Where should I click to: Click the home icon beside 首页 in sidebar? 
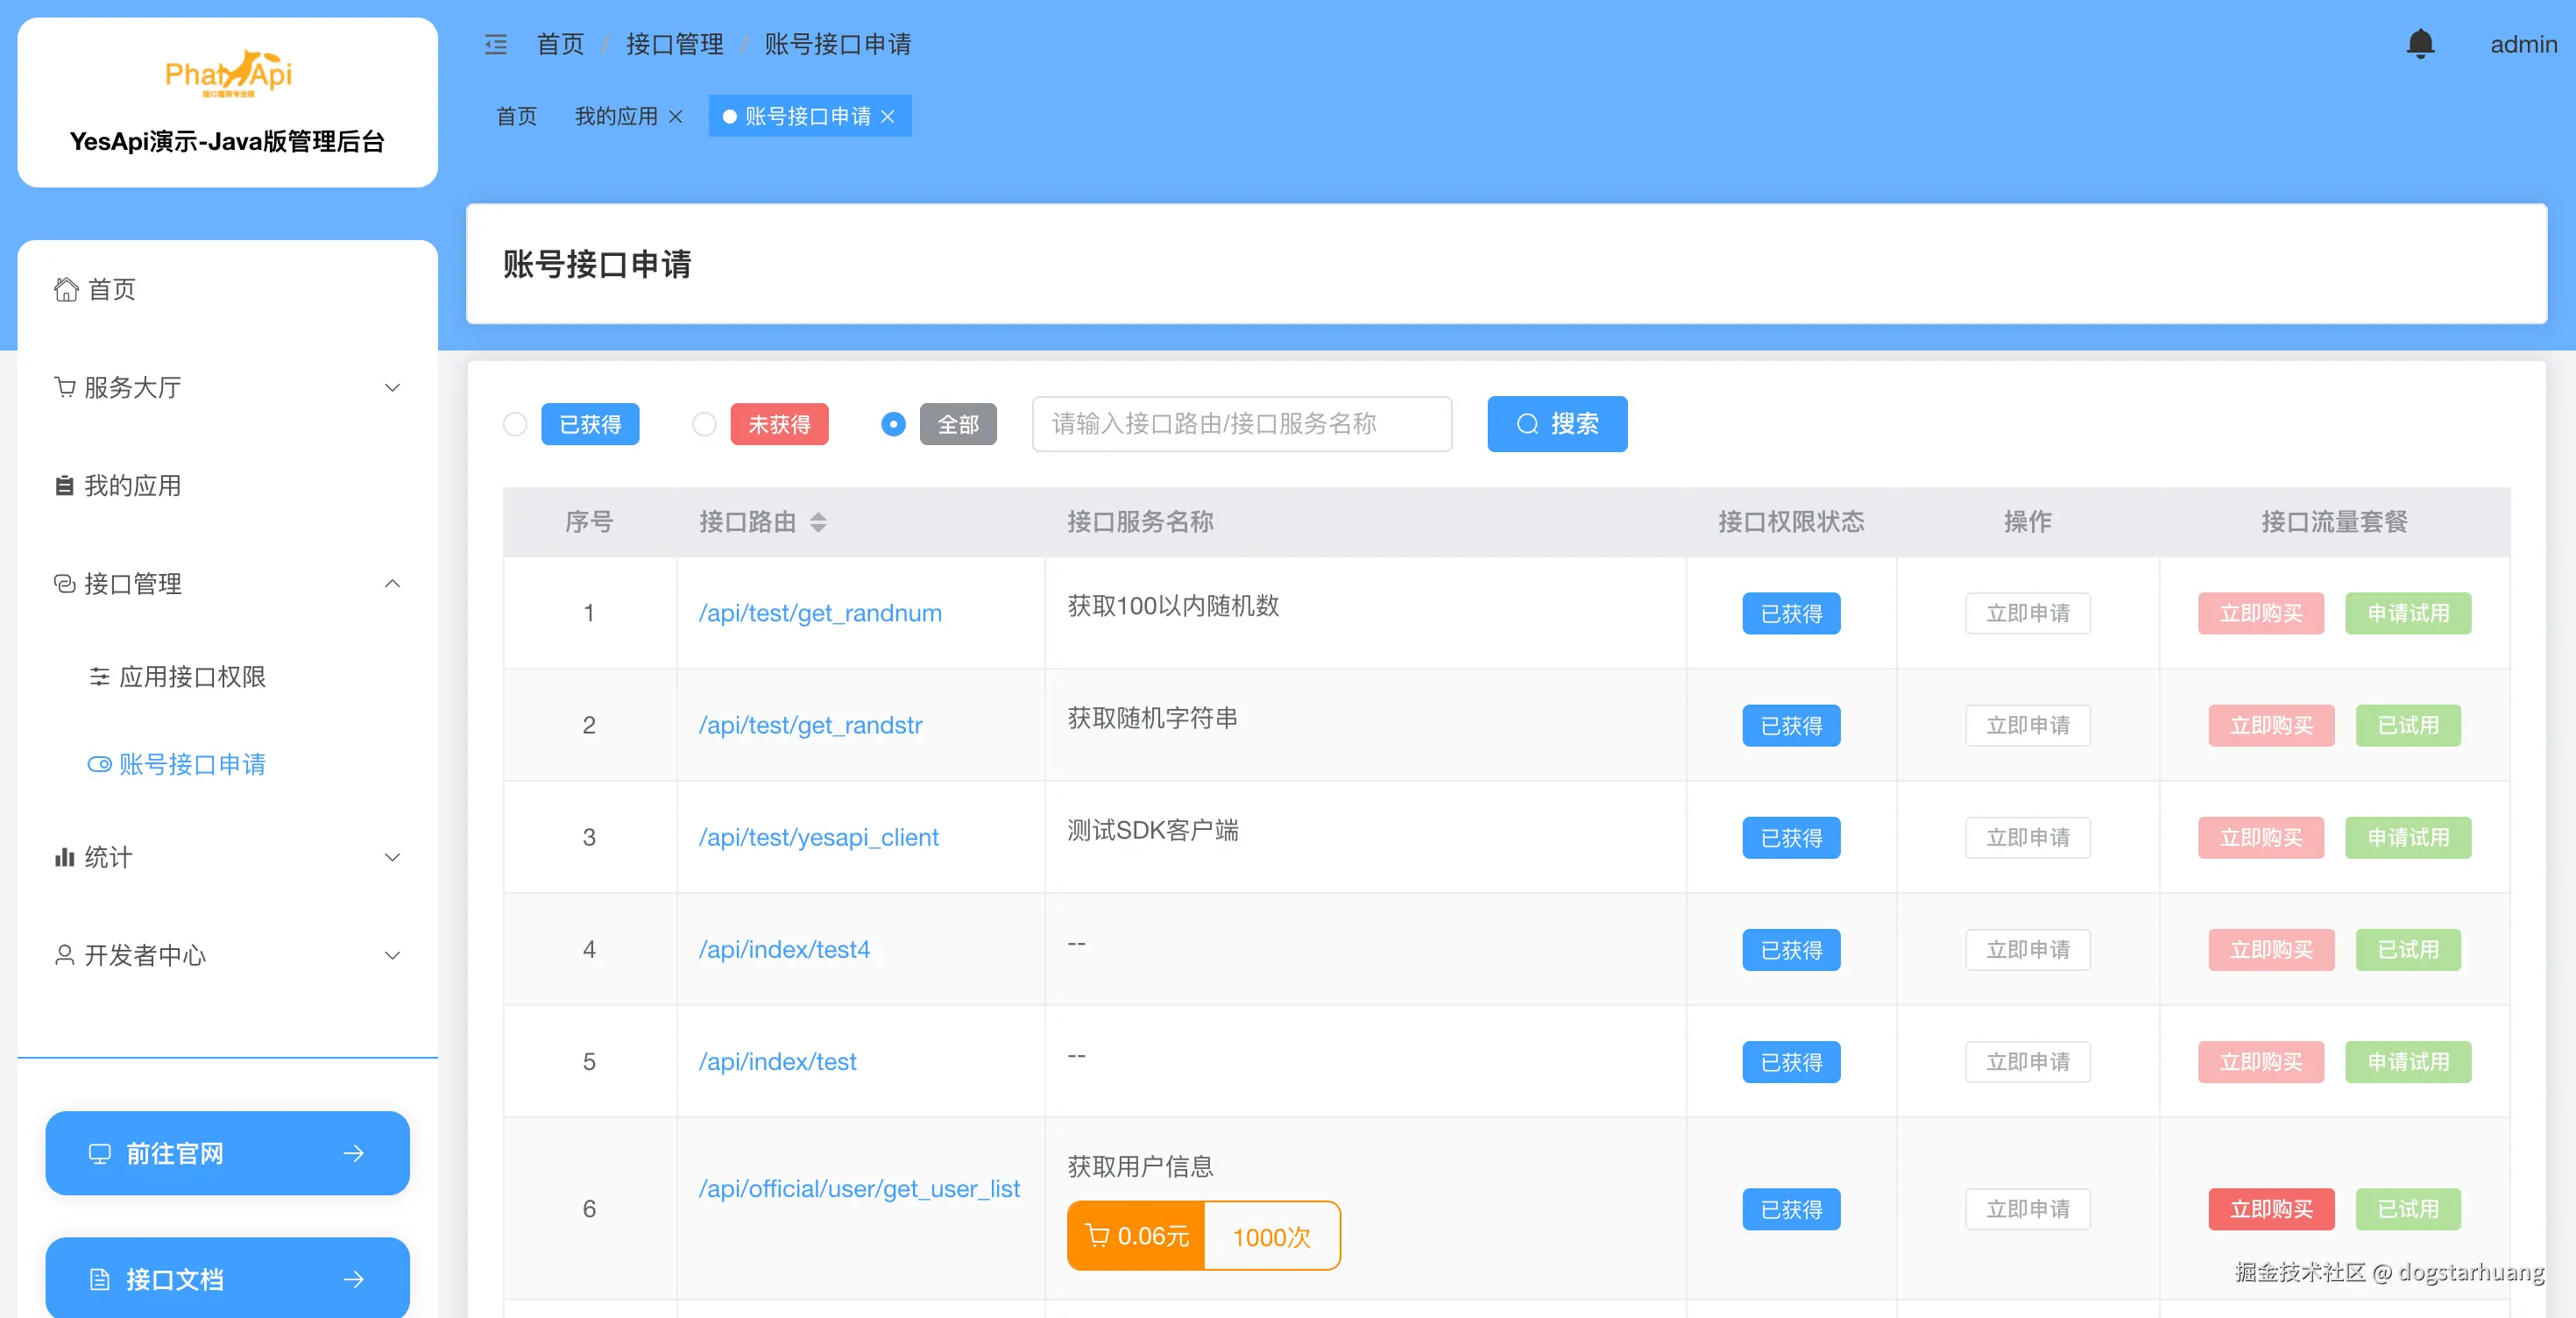click(66, 289)
